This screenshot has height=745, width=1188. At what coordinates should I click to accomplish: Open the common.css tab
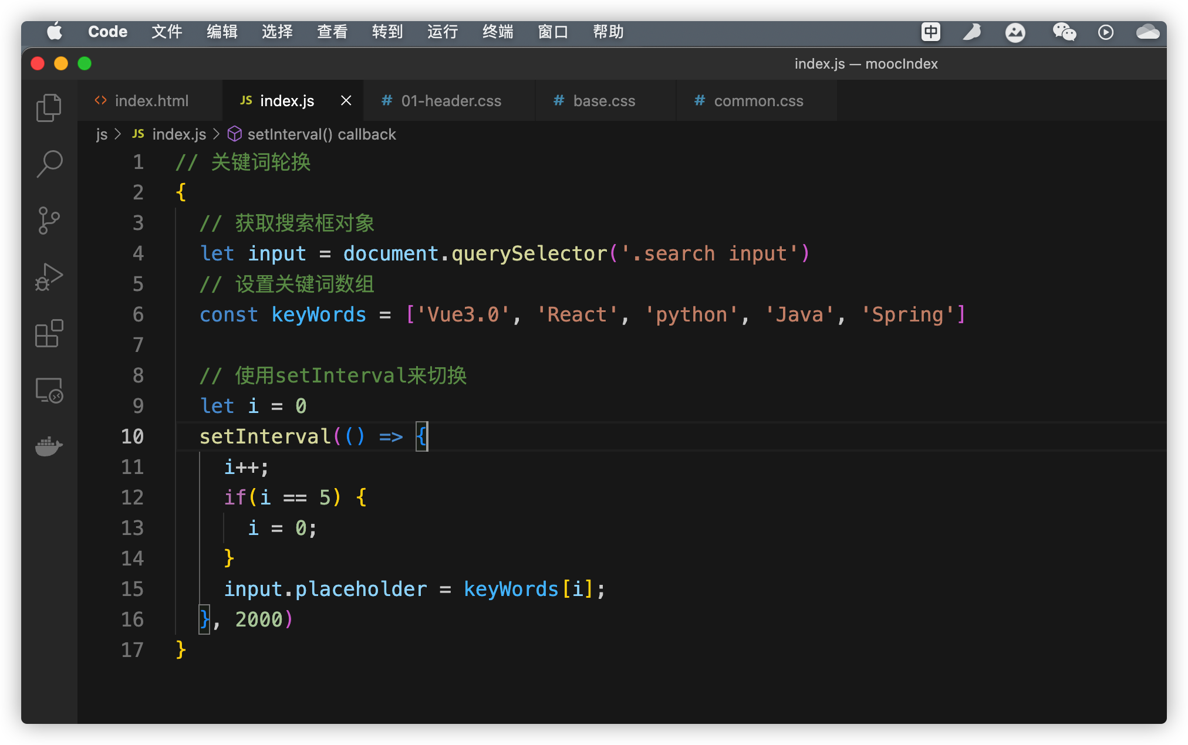[758, 101]
